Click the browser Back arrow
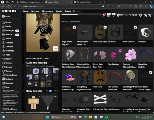This screenshot has width=154, height=120. click(x=3, y=6)
